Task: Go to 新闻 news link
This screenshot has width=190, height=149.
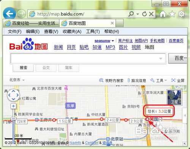Action: 59,47
